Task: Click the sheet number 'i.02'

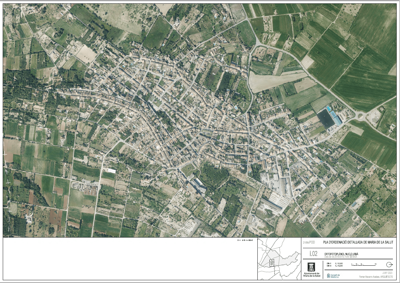Action: click(x=313, y=254)
